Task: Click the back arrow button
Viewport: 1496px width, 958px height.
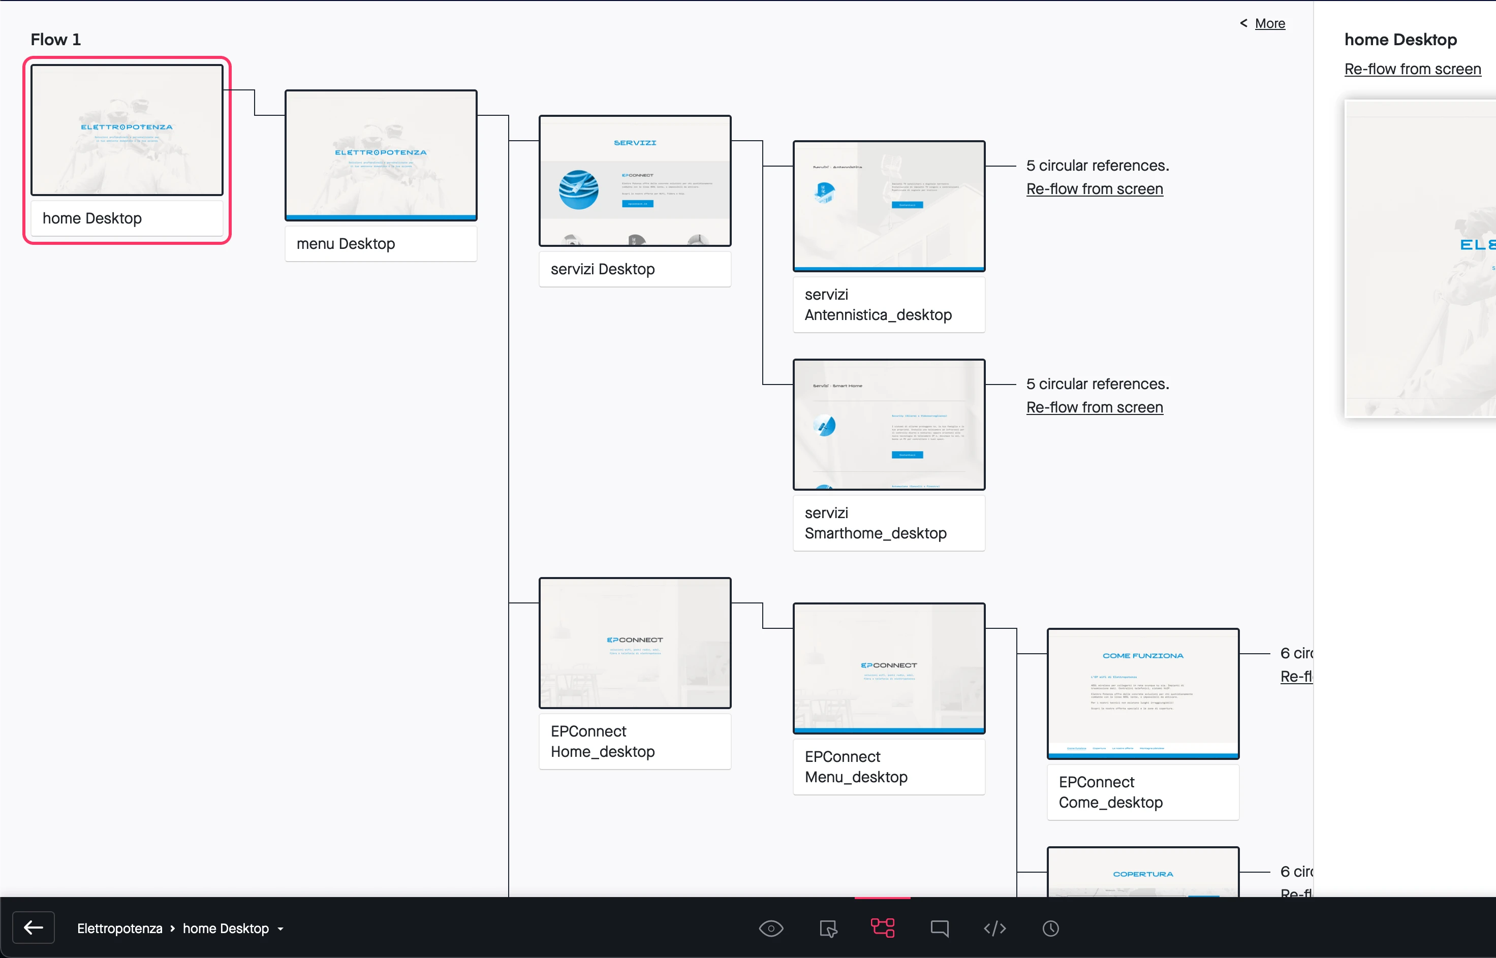Action: coord(33,928)
